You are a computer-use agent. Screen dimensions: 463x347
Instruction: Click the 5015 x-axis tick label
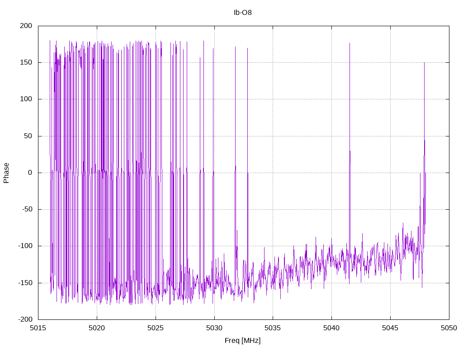click(38, 328)
